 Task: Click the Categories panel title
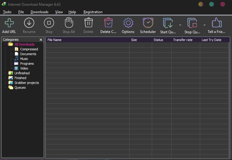pyautogui.click(x=11, y=40)
